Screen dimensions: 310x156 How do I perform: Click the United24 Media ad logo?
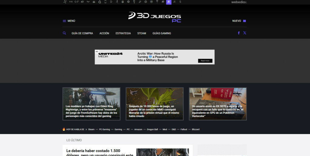[x=110, y=55]
